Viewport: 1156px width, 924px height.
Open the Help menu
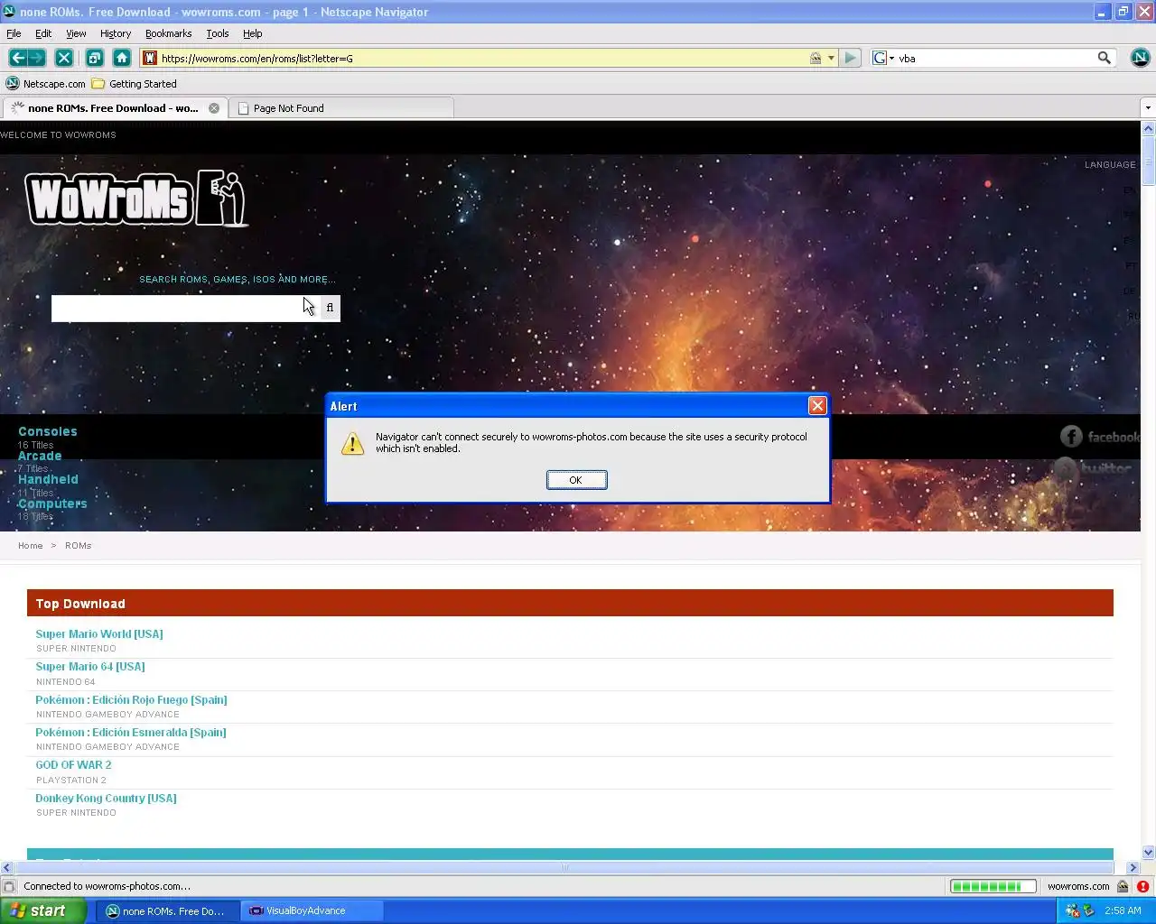click(252, 33)
